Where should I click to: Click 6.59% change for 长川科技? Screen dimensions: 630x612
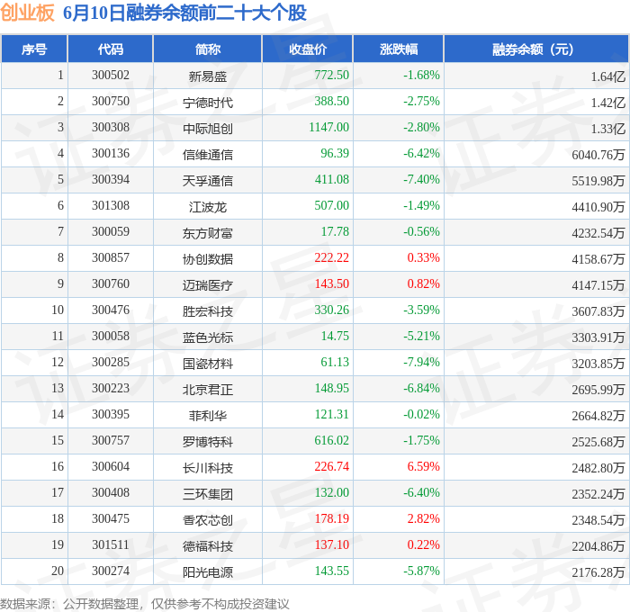point(424,466)
